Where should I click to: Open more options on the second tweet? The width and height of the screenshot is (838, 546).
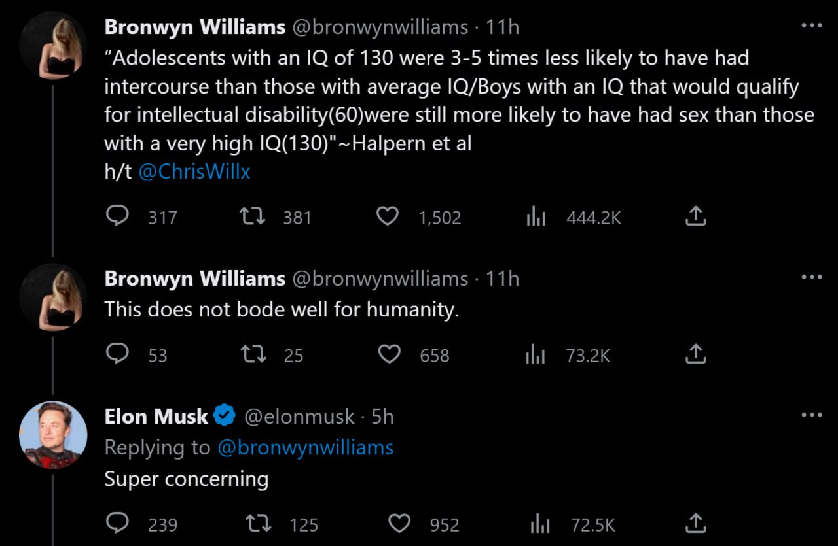812,277
